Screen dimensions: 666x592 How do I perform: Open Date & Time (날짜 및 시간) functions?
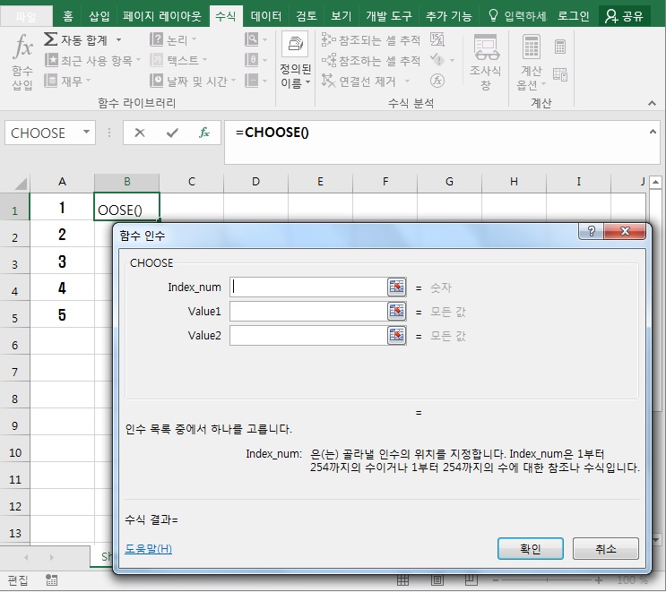coord(193,81)
